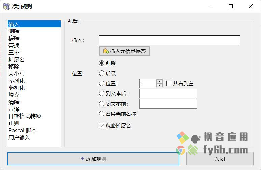Decrease the position number with down arrow
Image resolution: width=261 pixels, height=170 pixels.
pyautogui.click(x=159, y=85)
